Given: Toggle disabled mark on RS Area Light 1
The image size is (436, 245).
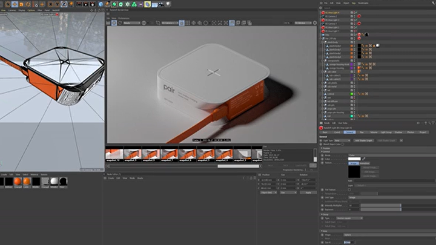Looking at the screenshot, I should (x=356, y=31).
